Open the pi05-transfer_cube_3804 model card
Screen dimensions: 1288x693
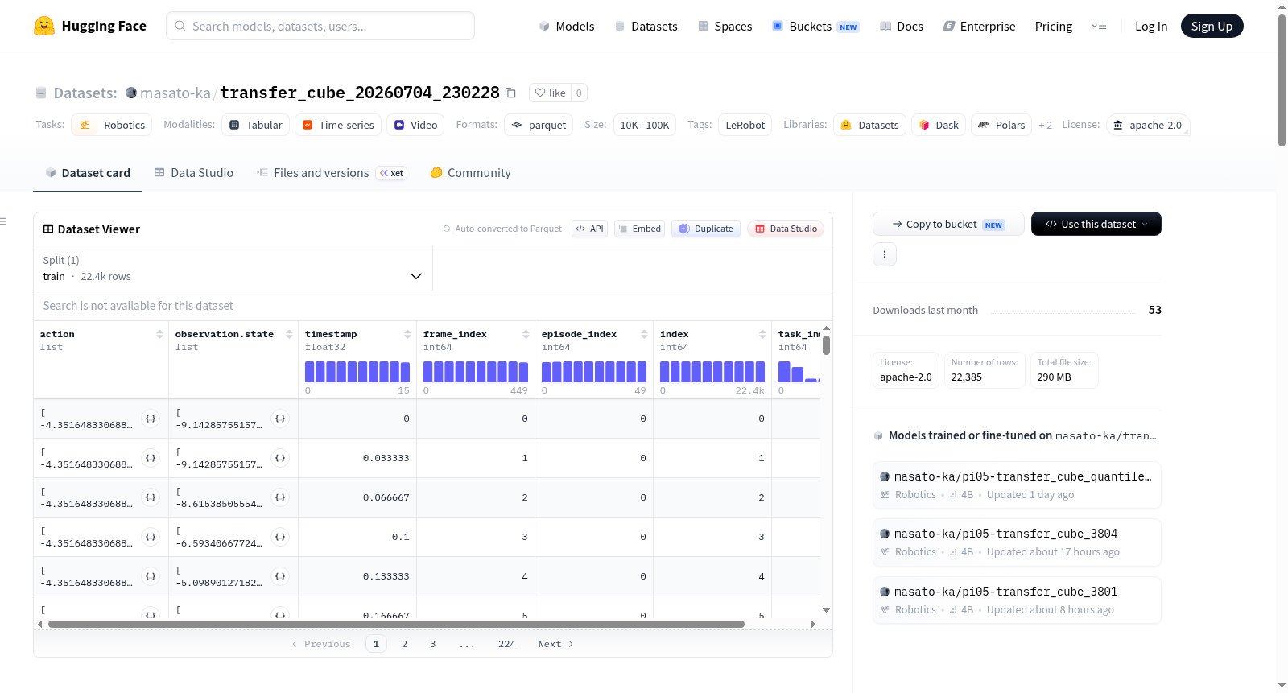click(1017, 542)
